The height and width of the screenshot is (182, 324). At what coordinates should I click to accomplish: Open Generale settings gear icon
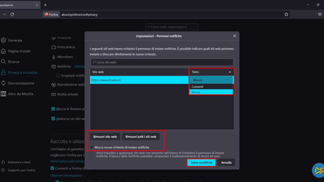pos(3,40)
